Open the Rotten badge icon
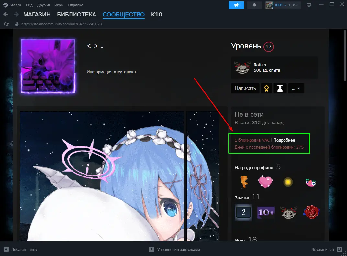347x256 pixels. (242, 68)
